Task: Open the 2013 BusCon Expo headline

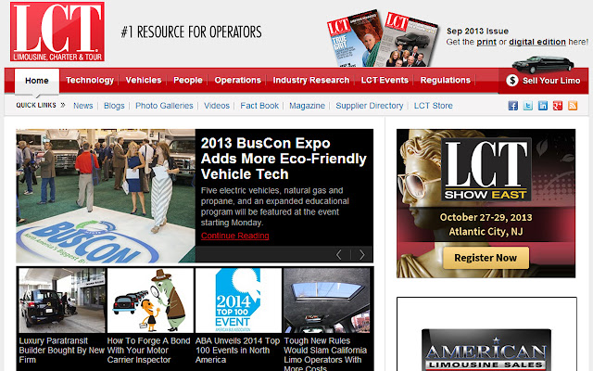Action: tap(284, 159)
